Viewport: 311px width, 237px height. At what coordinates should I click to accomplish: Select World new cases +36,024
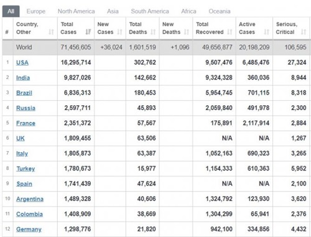point(111,47)
